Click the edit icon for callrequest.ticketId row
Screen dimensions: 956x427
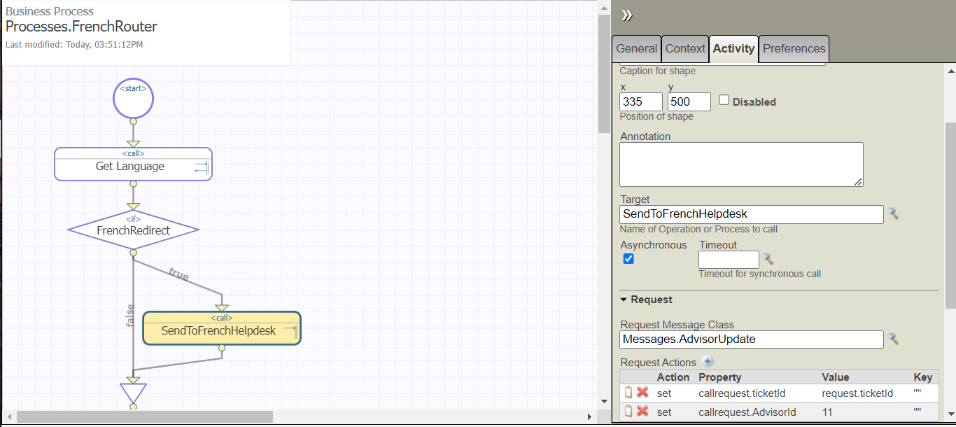(628, 393)
